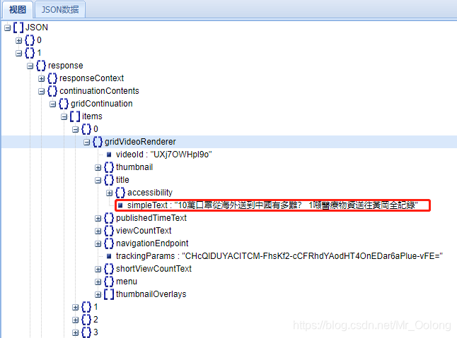Expand the accessibility node
457x338 pixels.
point(109,193)
